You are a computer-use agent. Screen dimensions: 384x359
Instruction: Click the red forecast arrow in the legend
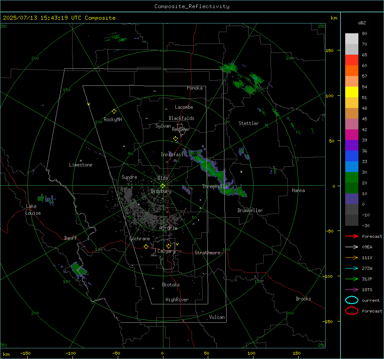(352, 236)
